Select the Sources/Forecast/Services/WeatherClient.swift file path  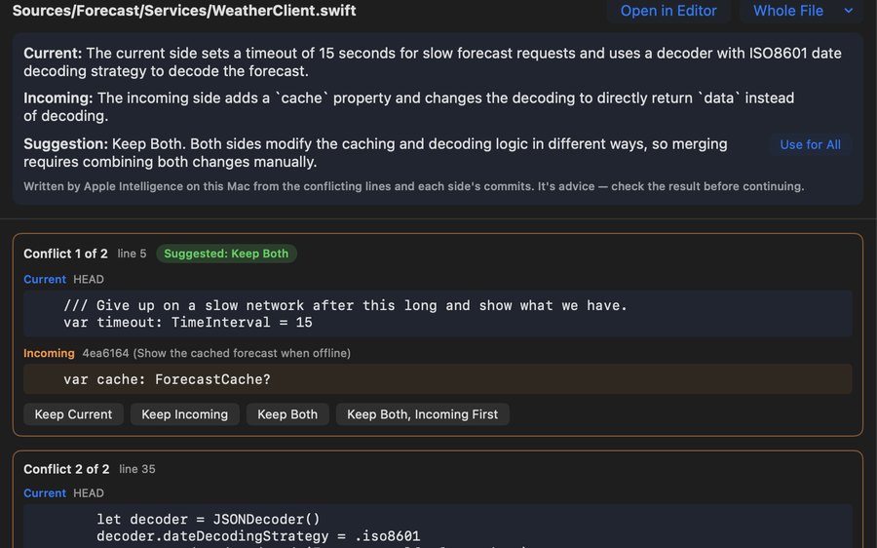[184, 11]
